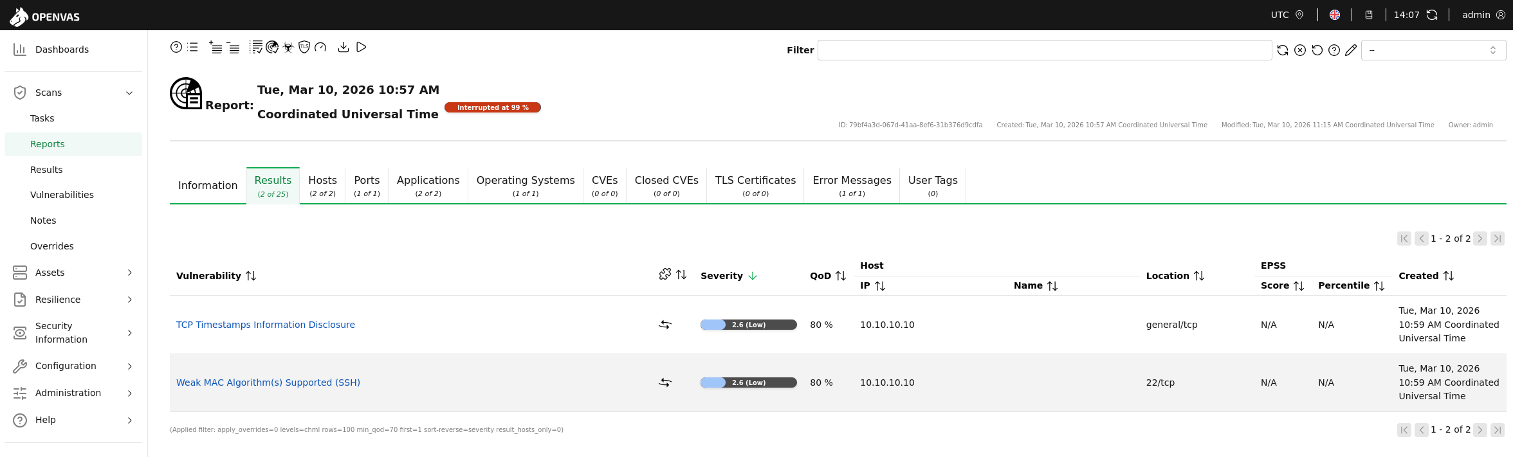Click the update filter refresh icon
The width and height of the screenshot is (1513, 468).
(1283, 50)
